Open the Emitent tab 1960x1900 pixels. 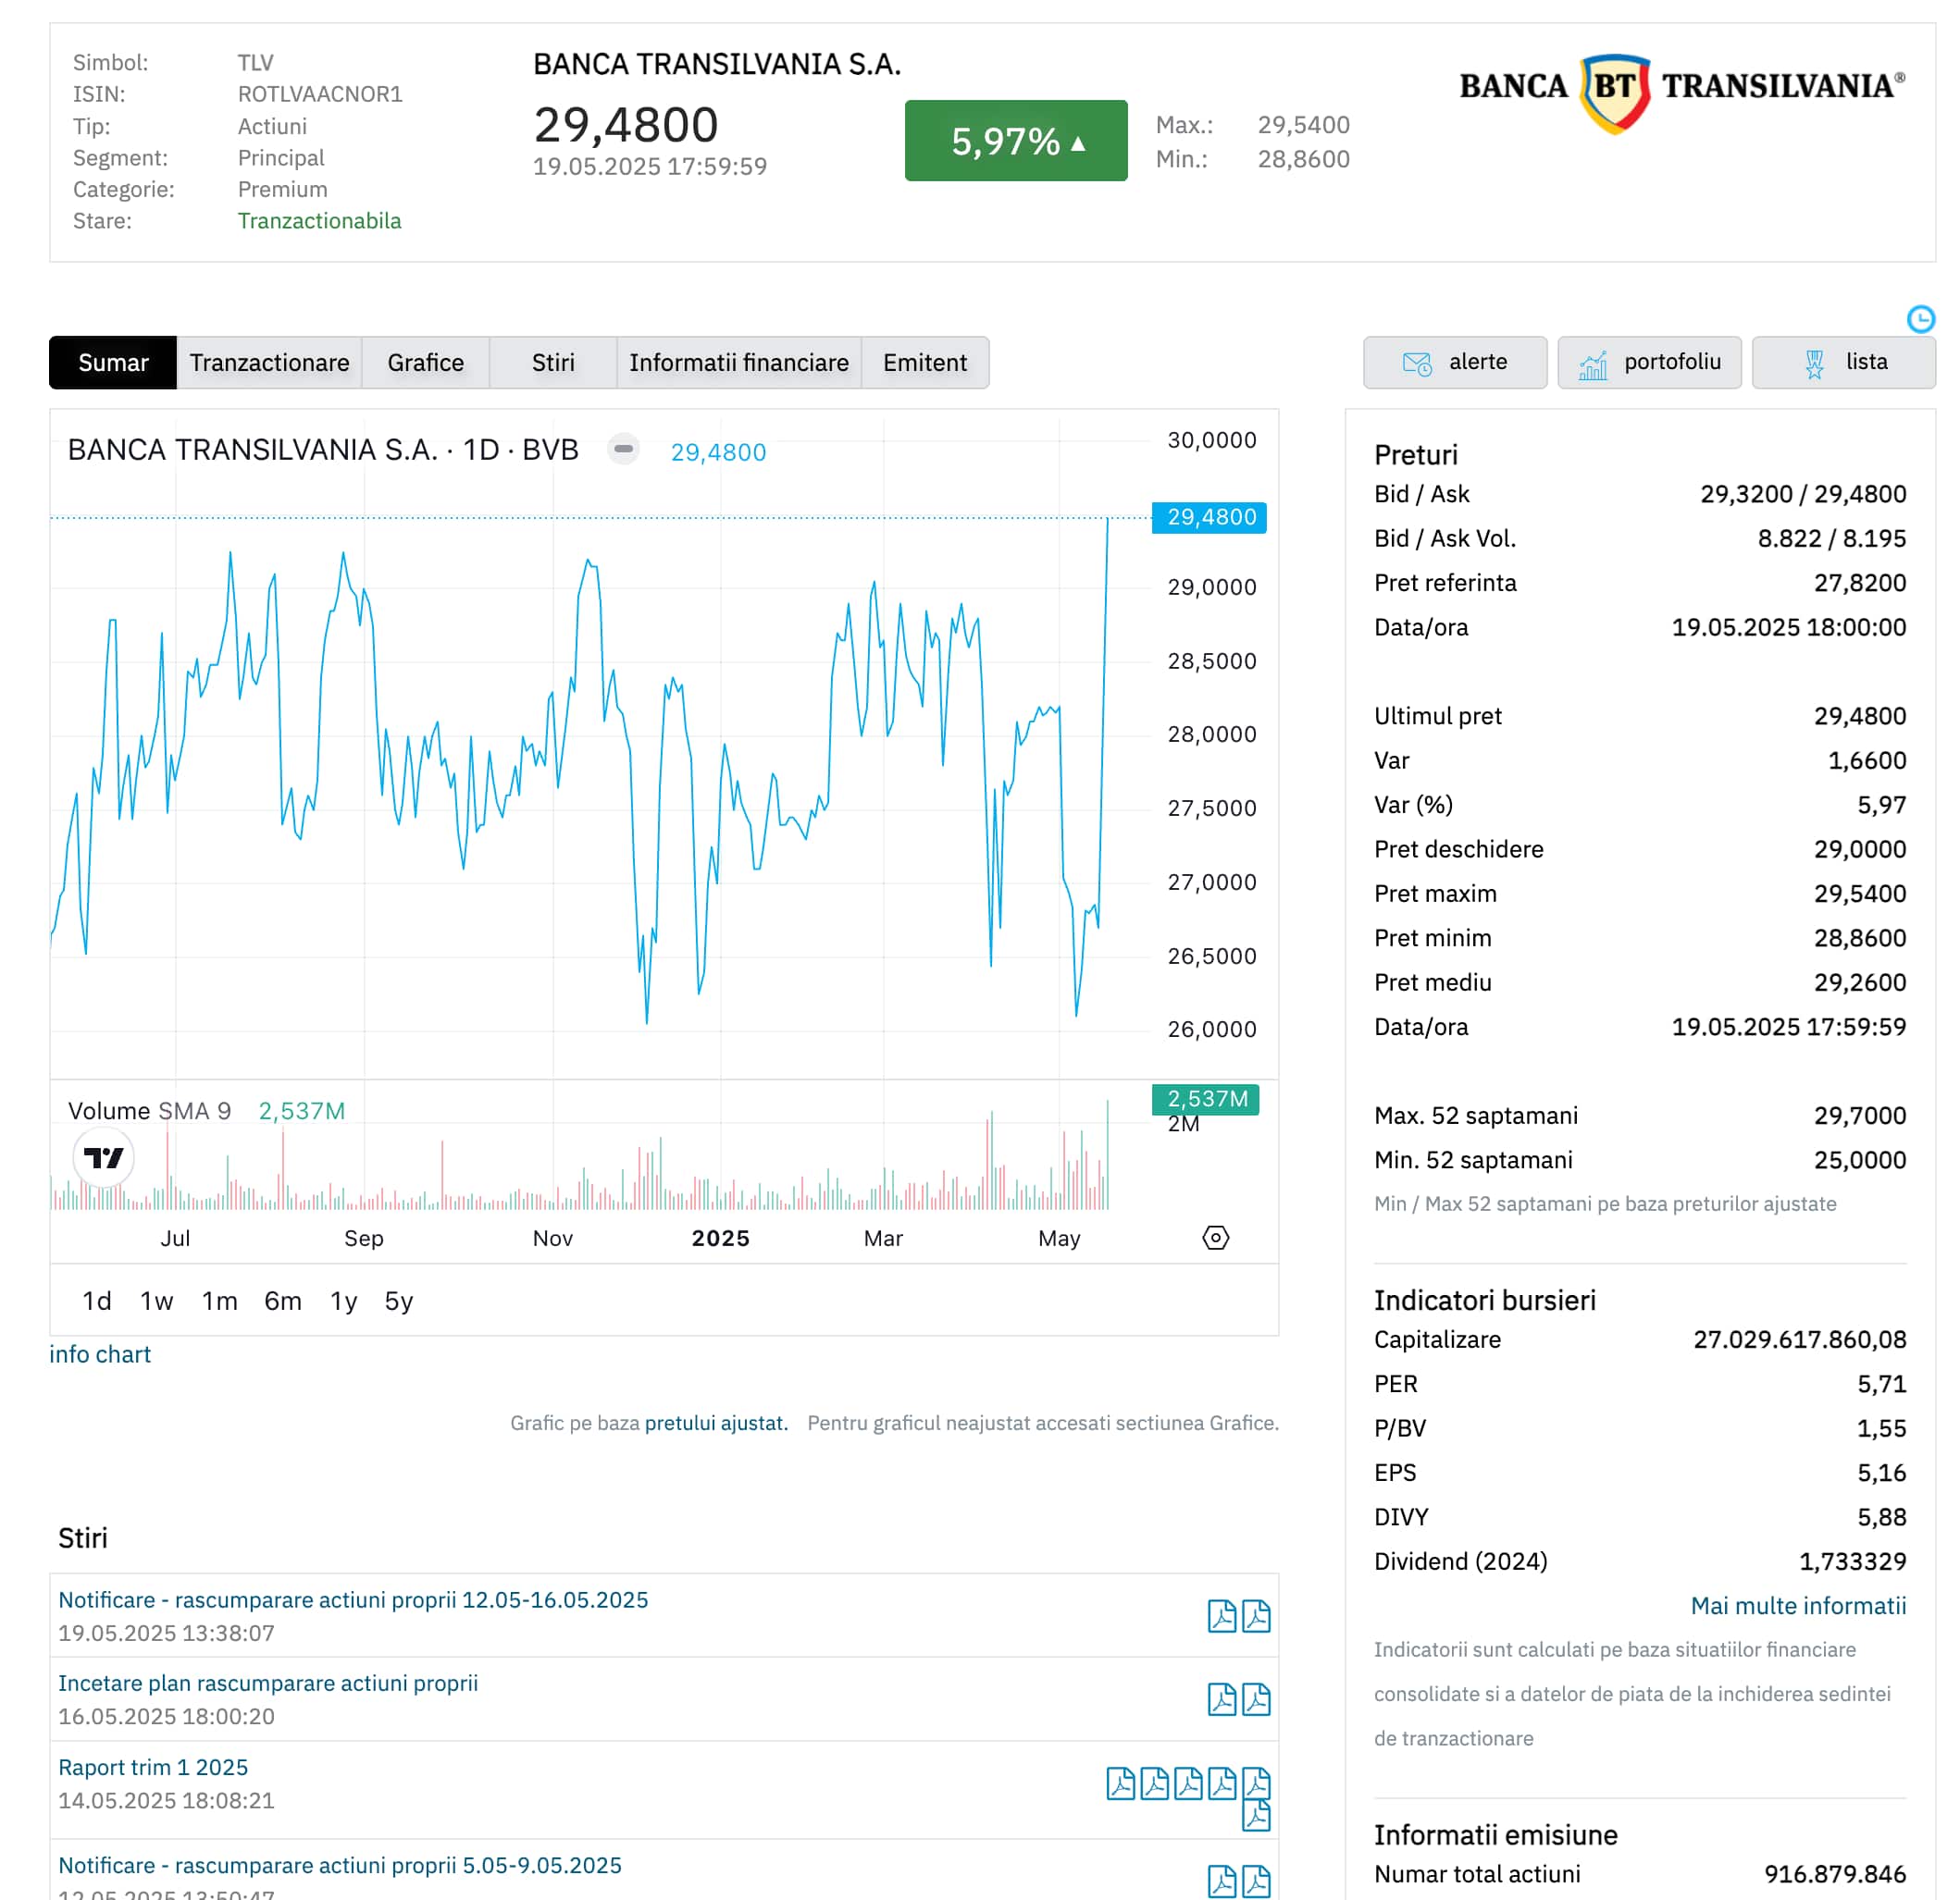point(925,362)
